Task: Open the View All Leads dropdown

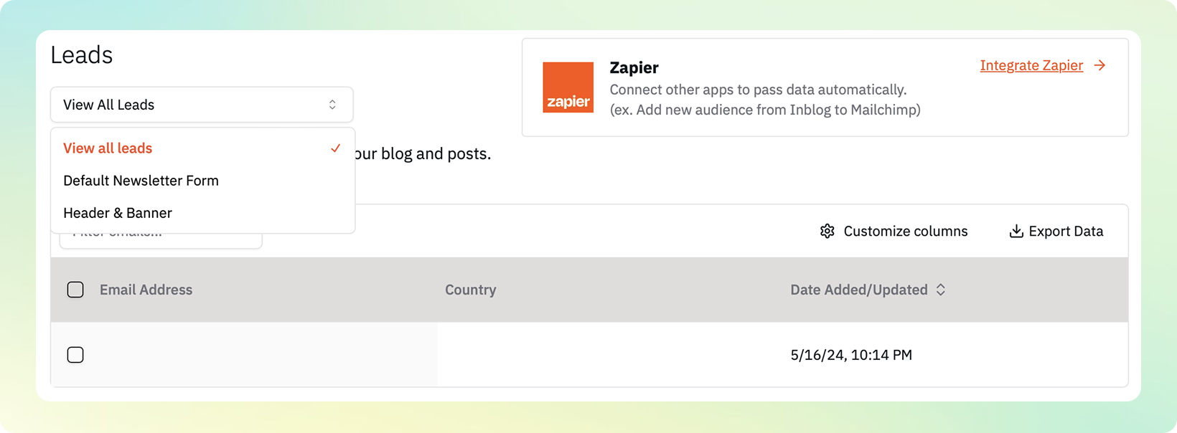Action: coord(201,105)
